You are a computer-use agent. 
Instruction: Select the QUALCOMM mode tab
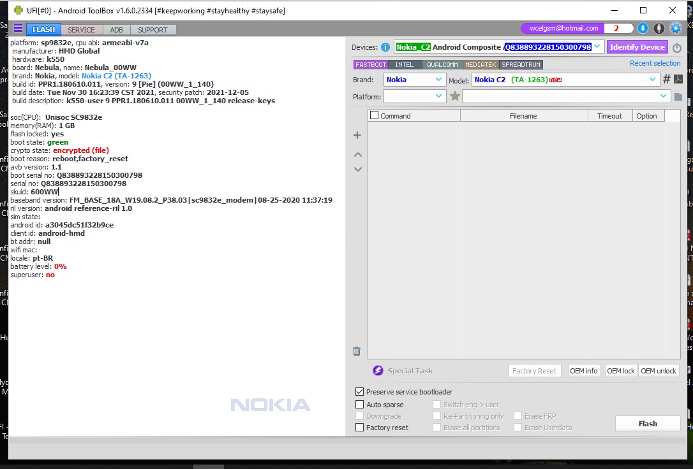coord(442,65)
